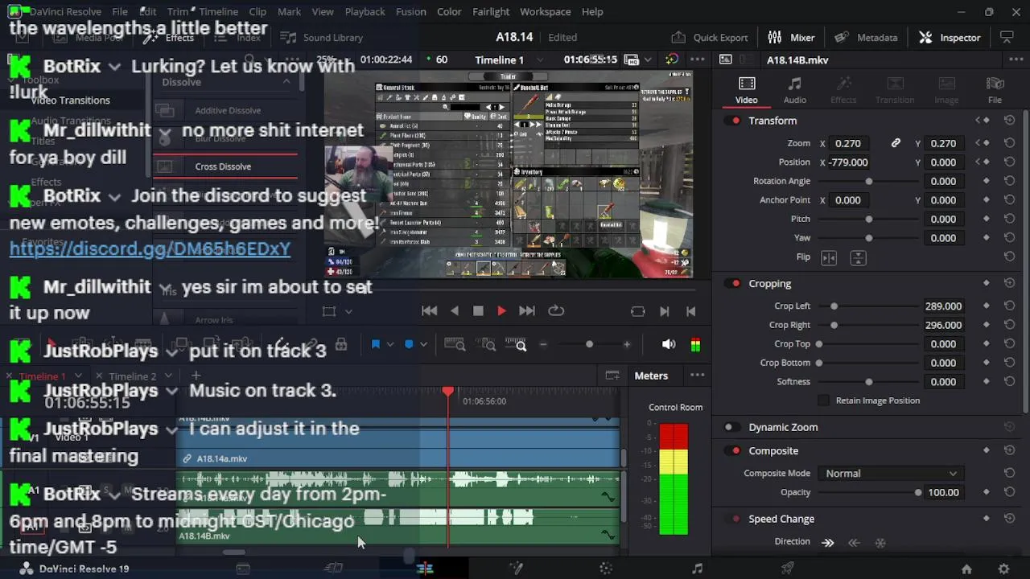The height and width of the screenshot is (579, 1030).
Task: Click the blue marker icon in timeline toolbar
Action: pyautogui.click(x=409, y=344)
